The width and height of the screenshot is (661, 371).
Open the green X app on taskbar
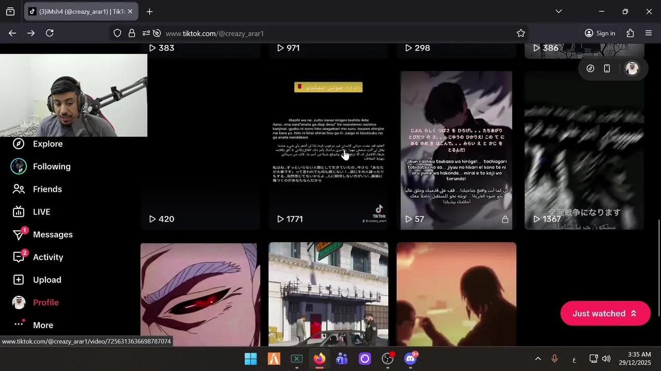296,359
